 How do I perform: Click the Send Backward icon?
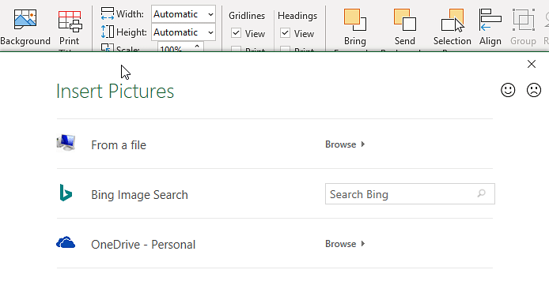pos(405,20)
